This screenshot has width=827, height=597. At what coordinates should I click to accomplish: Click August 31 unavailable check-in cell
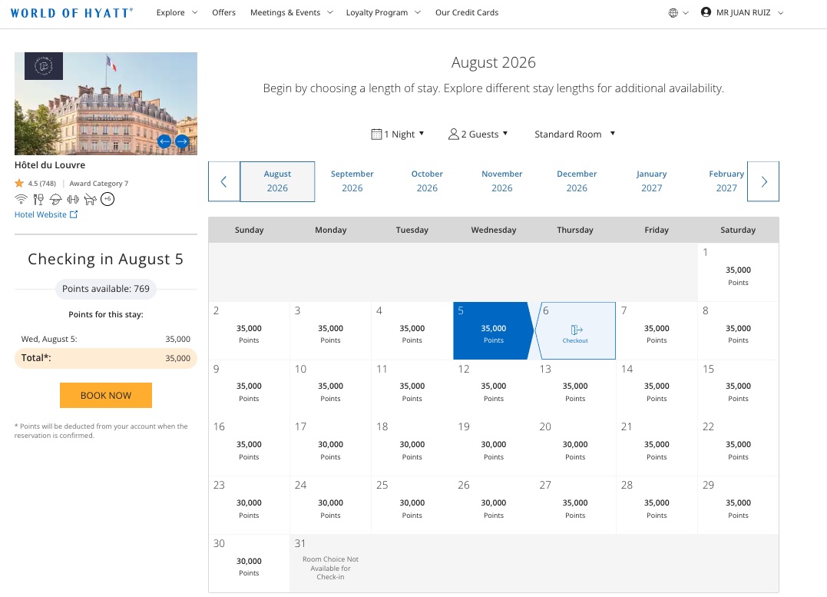331,564
